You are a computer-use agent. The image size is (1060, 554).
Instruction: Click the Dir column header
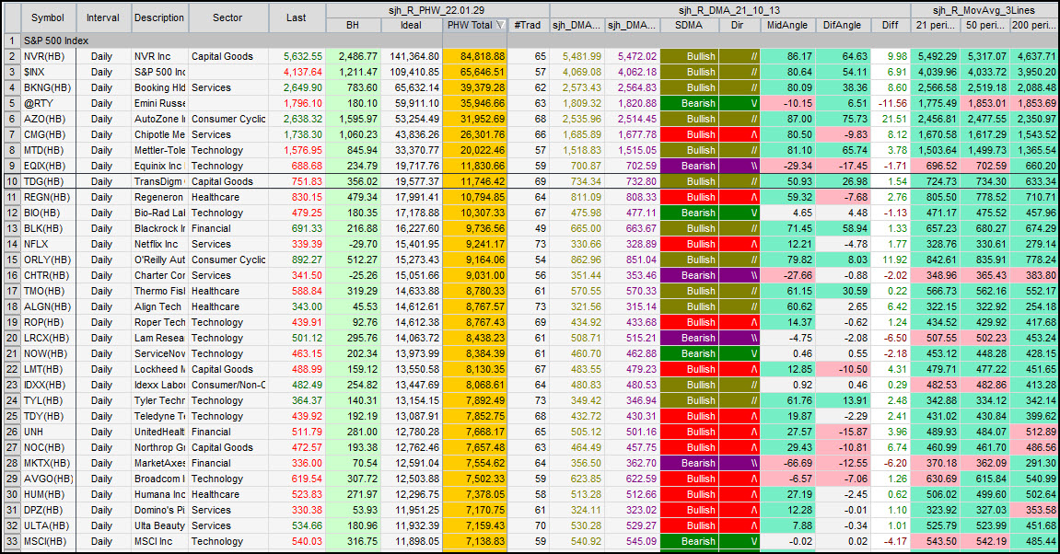tap(738, 25)
